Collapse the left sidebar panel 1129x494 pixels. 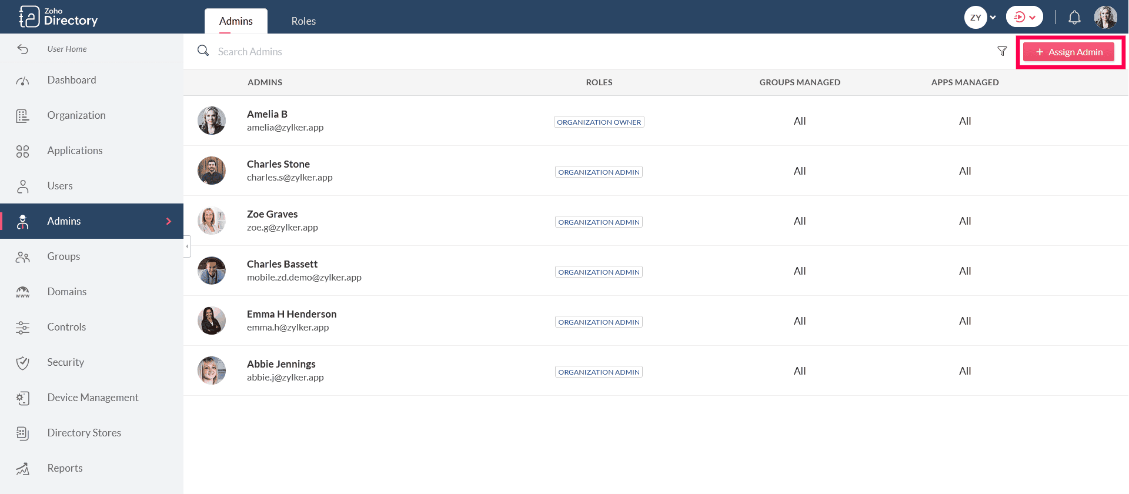[187, 246]
